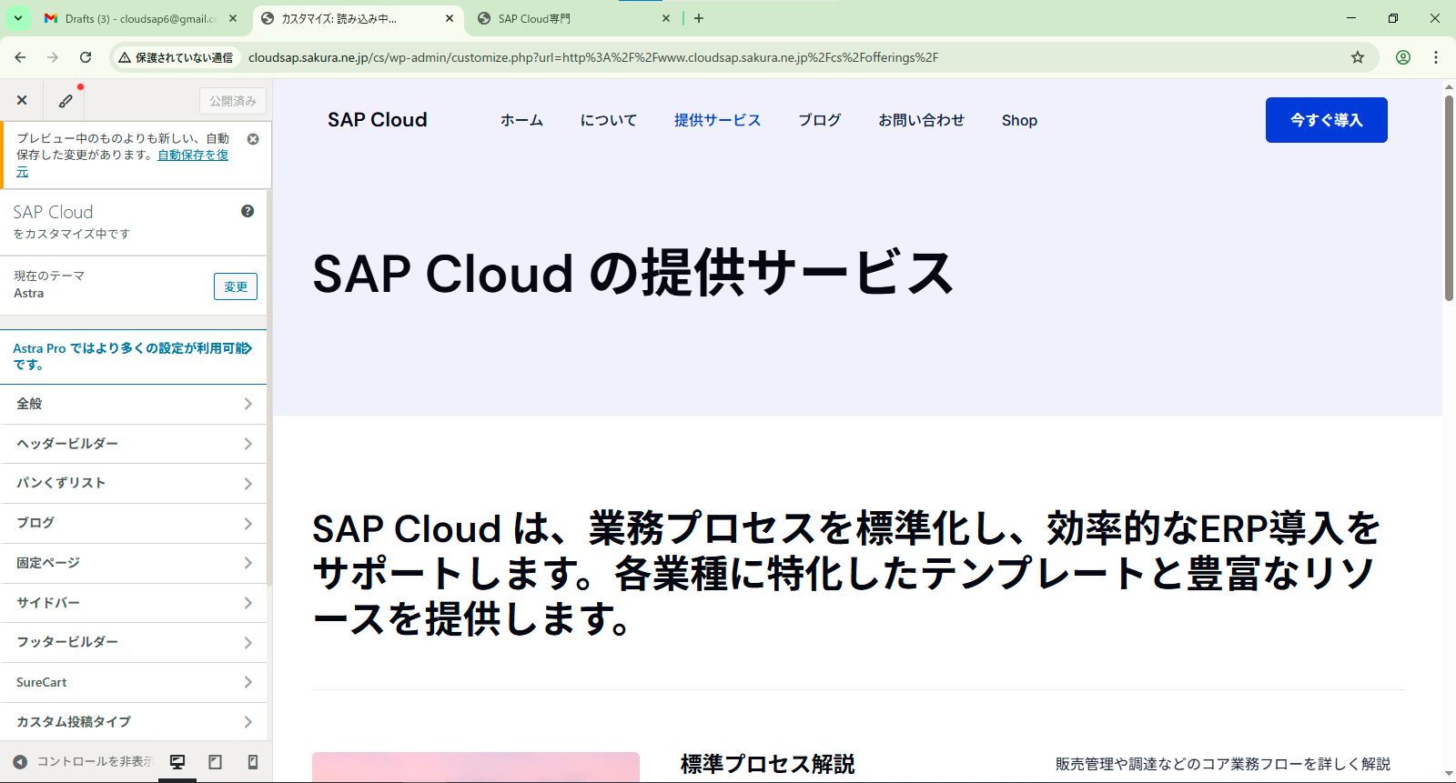Close the カスタマイズ tab
1456x783 pixels.
pos(450,18)
